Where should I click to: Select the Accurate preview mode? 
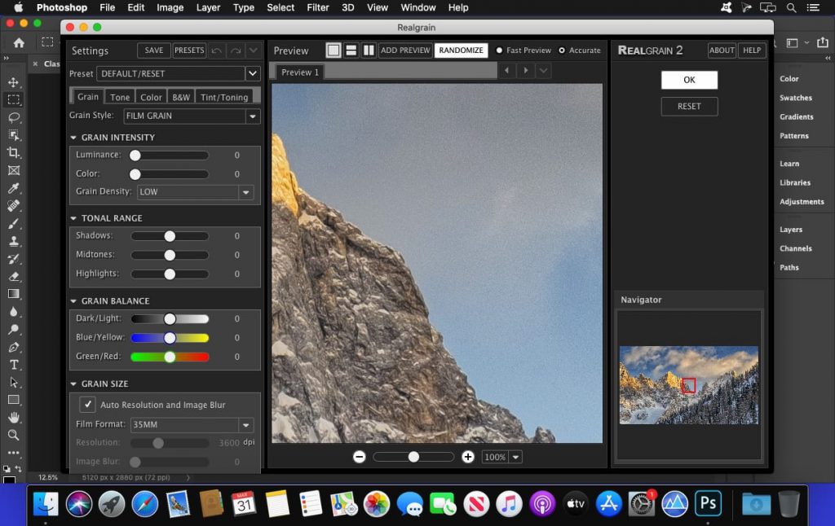(x=563, y=50)
